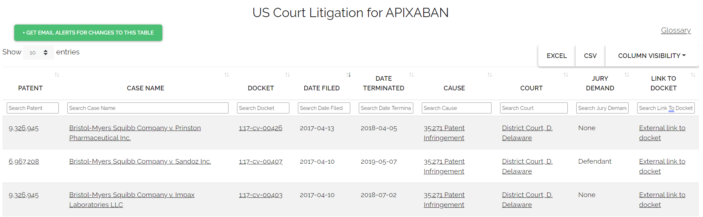Screen dimensions: 703x217
Task: Click the Search Case Name field
Action: pyautogui.click(x=148, y=108)
